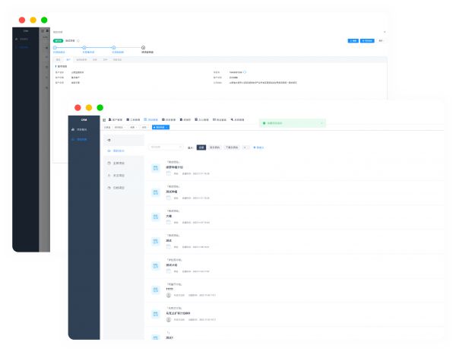Select the third filter option in filter row
This screenshot has width=456, height=352.
click(230, 147)
